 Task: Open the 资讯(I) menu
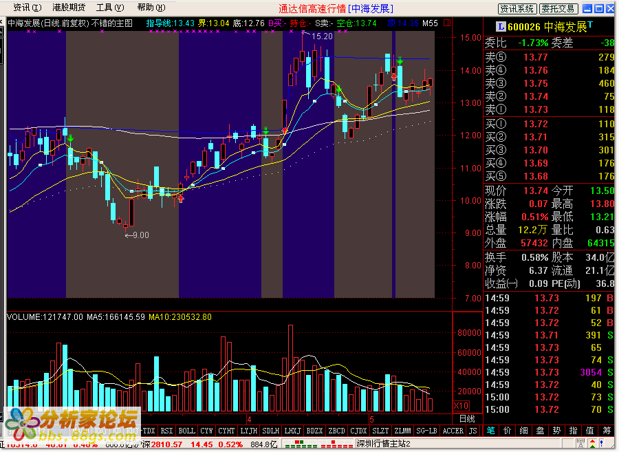pos(28,8)
